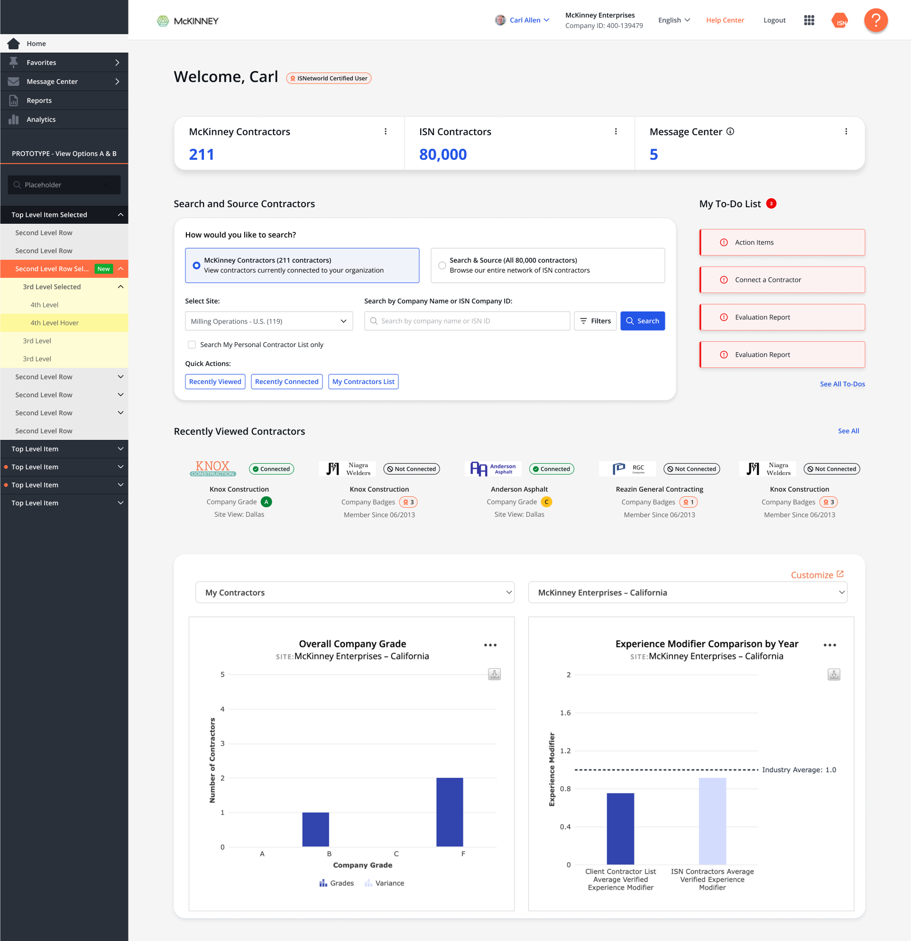Toggle Variance legend in company grade chart

click(x=384, y=883)
